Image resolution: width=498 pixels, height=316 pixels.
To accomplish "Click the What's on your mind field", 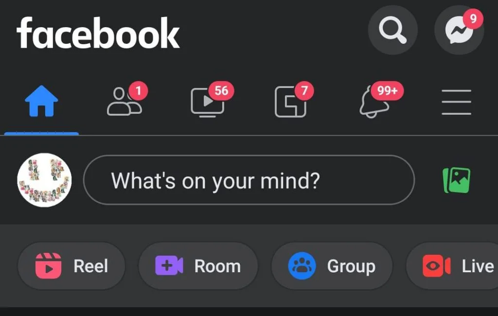I will [249, 180].
